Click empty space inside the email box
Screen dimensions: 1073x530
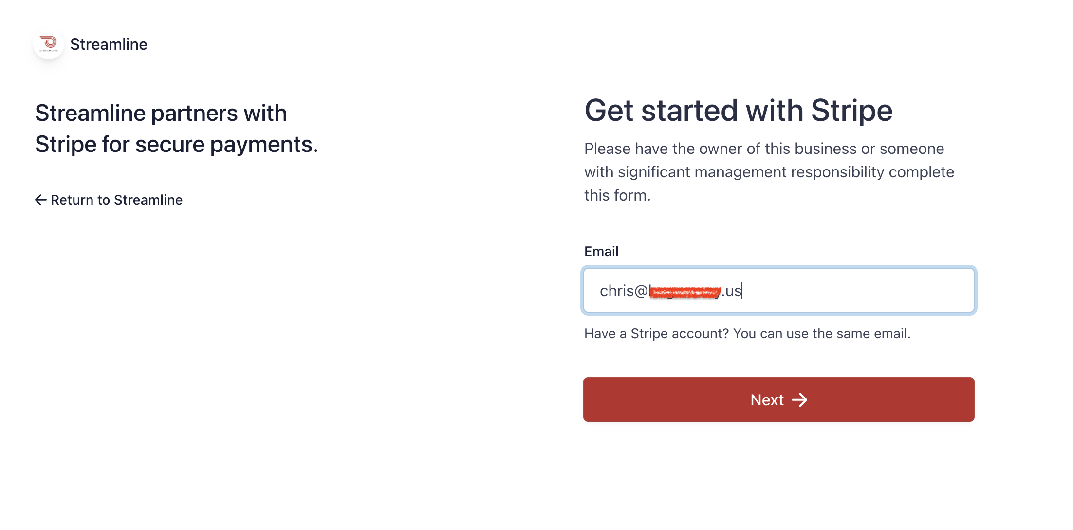point(857,290)
